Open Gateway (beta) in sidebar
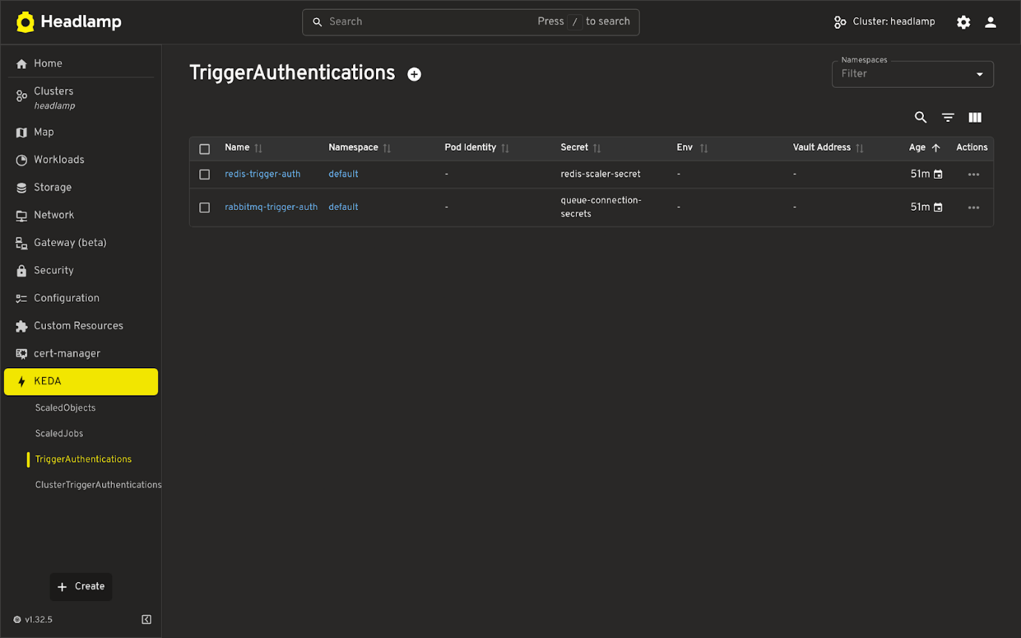The height and width of the screenshot is (638, 1021). tap(81, 243)
